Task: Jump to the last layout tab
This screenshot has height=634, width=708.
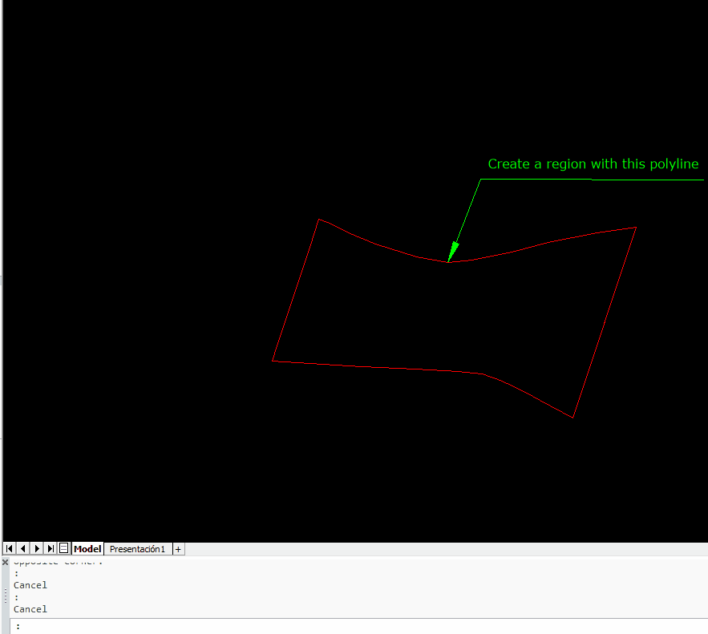Action: [x=51, y=549]
